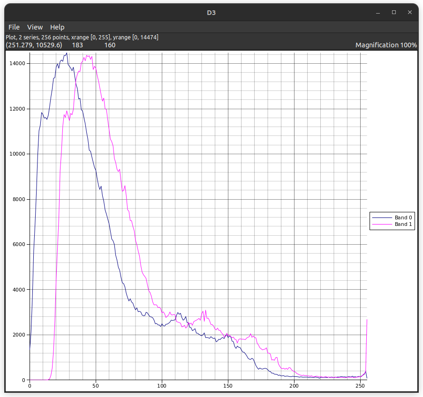Click the y-axis label 12000
Image resolution: width=423 pixels, height=397 pixels.
pyautogui.click(x=17, y=109)
